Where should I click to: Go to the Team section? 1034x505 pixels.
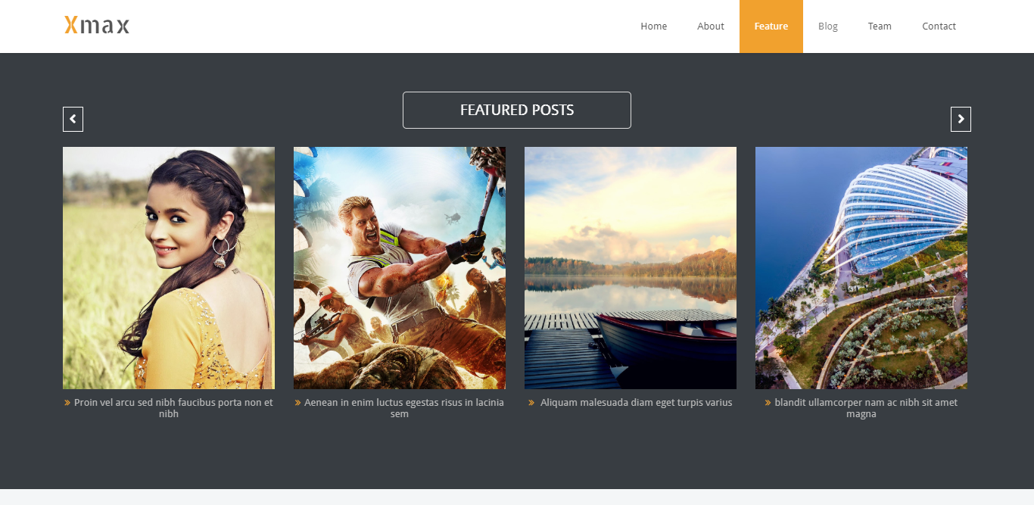(880, 26)
